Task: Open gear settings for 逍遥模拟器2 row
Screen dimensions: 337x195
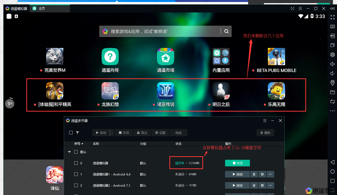Action: [x=262, y=185]
